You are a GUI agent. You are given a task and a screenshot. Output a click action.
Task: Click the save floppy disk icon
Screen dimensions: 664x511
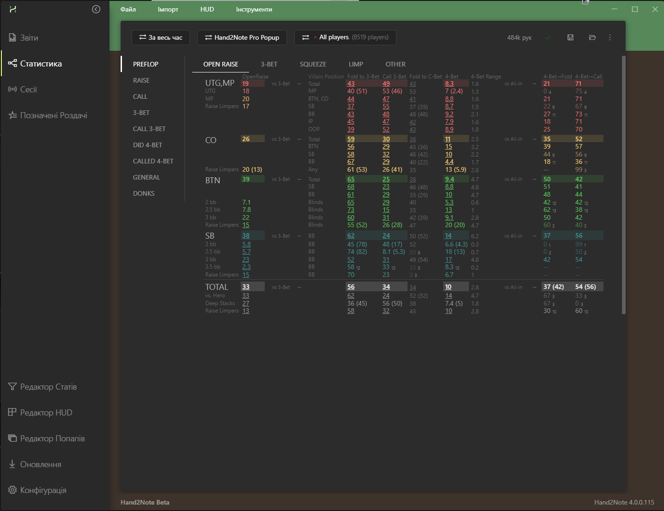tap(570, 37)
